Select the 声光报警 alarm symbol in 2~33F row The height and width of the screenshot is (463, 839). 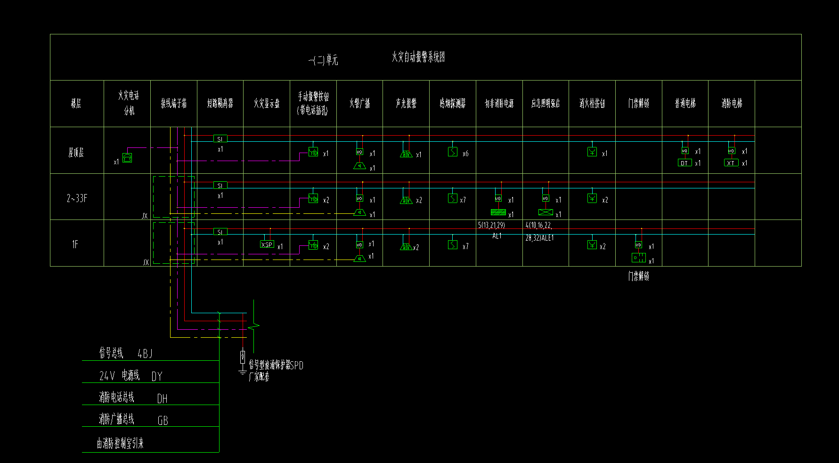click(x=406, y=200)
